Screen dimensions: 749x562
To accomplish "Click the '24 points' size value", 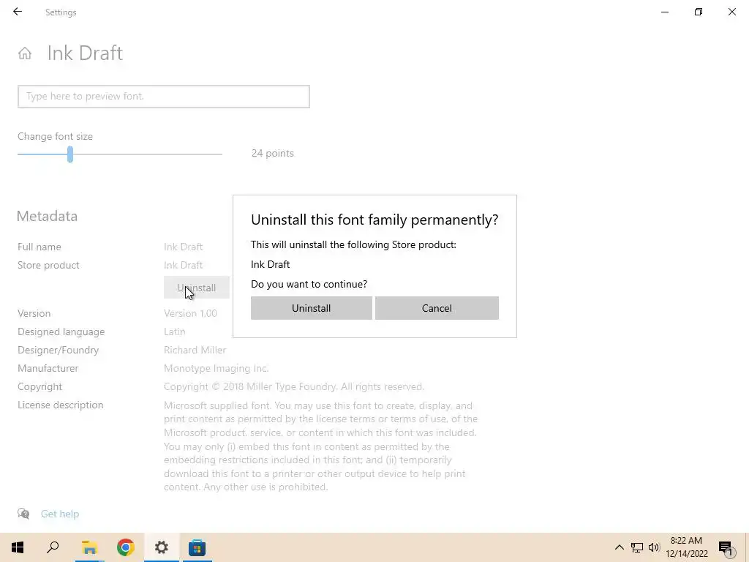I will click(272, 154).
